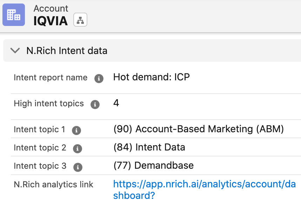Click the N.Rich analytics link label

tap(53, 185)
